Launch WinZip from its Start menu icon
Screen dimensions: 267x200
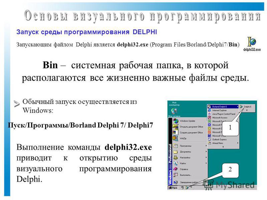[x=176, y=138]
